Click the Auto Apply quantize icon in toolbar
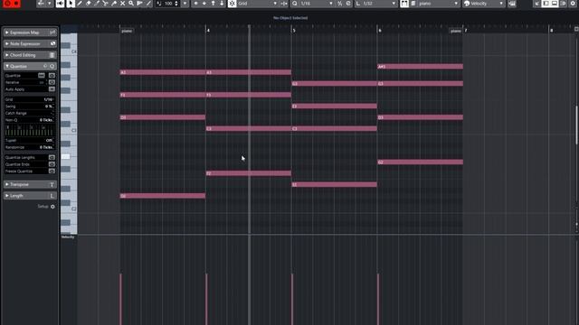This screenshot has width=579, height=325. (348, 4)
